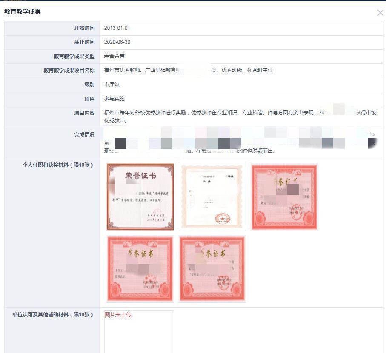
Task: Click the 综合荣誉 type value
Action: 114,56
